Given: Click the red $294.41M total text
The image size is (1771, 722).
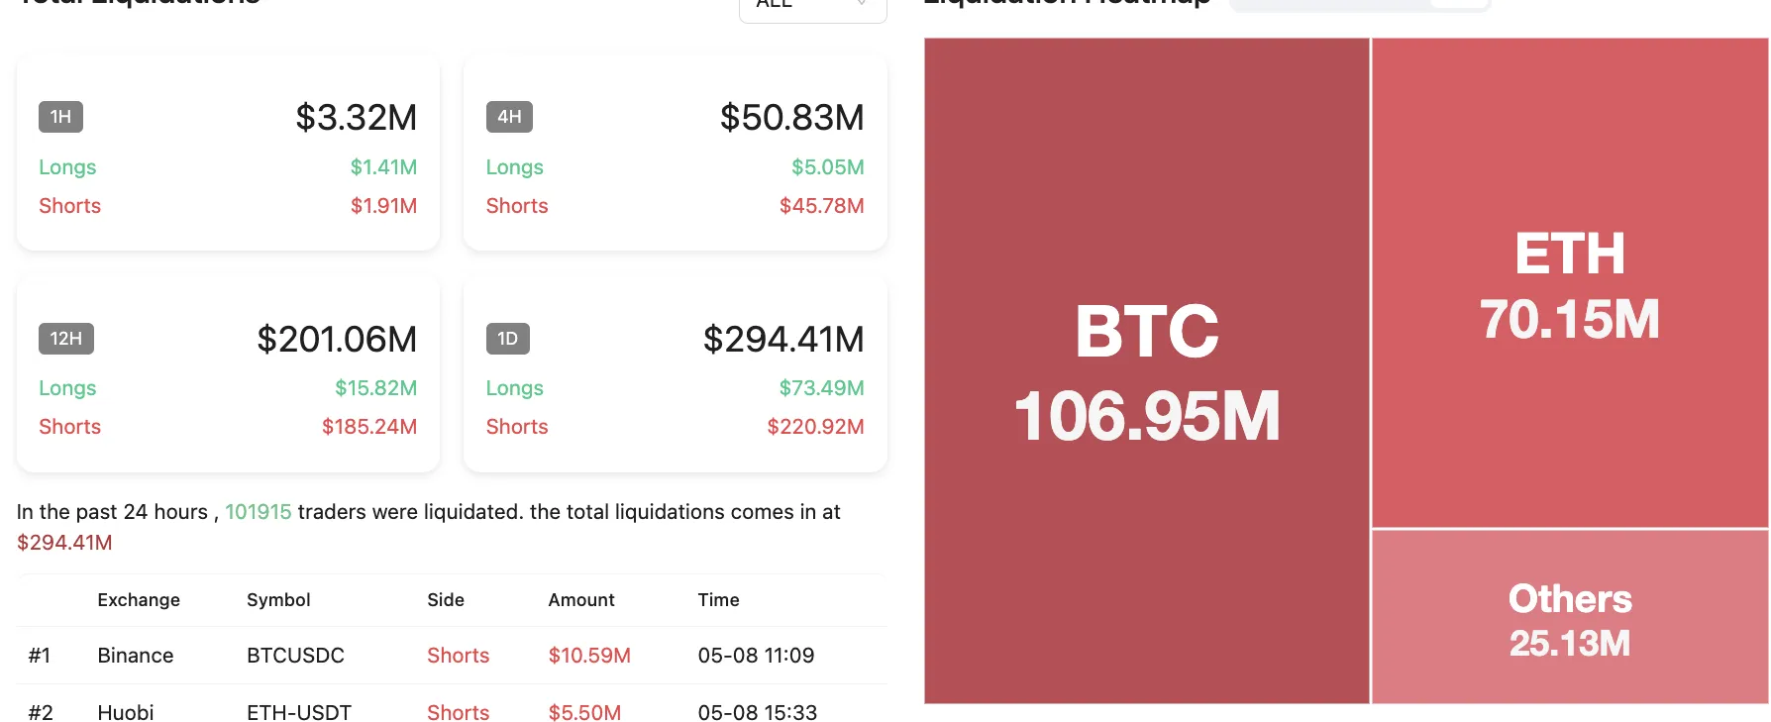Looking at the screenshot, I should point(64,543).
